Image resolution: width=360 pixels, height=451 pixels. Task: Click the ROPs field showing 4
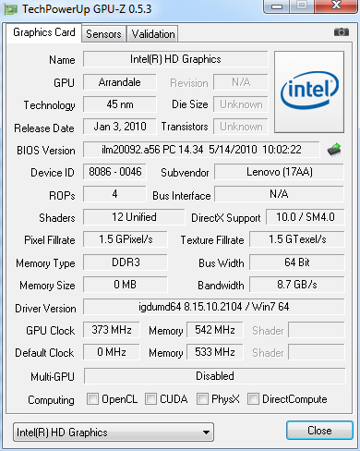coord(114,194)
